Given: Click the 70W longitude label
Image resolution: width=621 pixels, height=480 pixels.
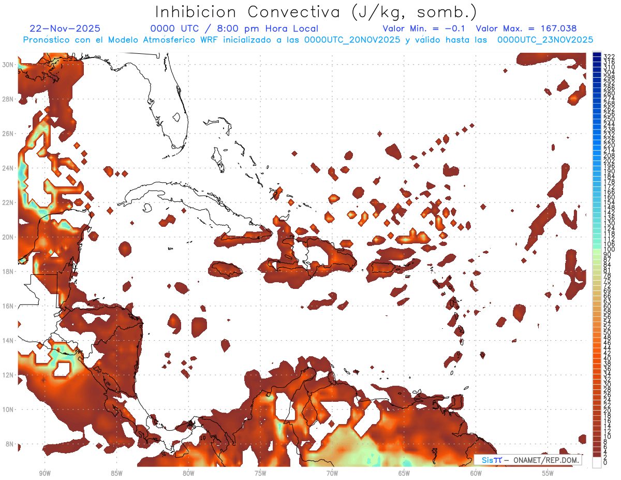Looking at the screenshot, I should coord(332,474).
